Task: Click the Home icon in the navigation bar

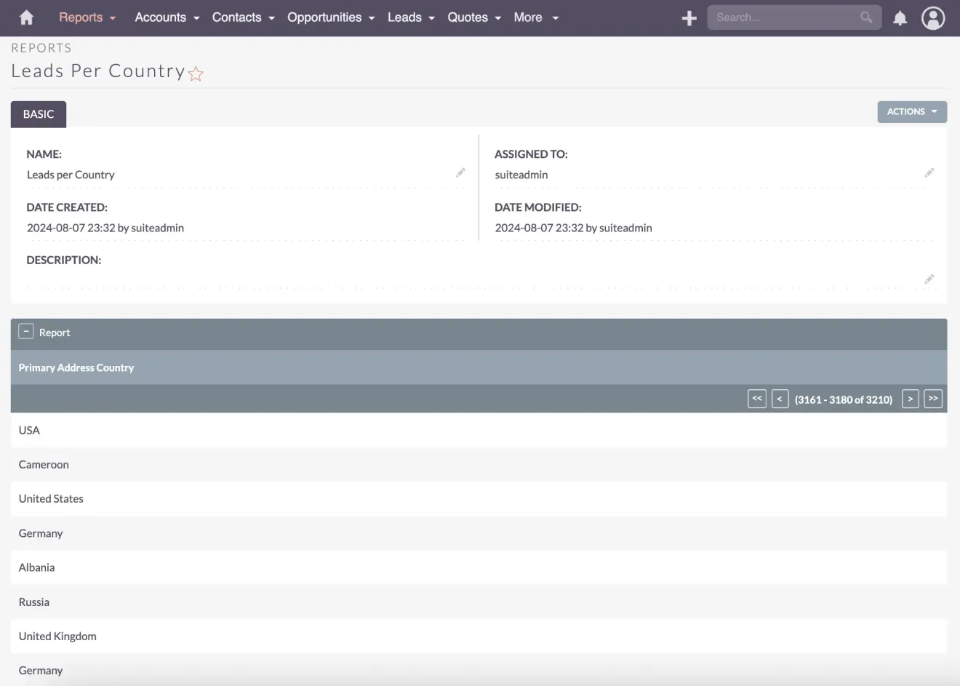Action: pyautogui.click(x=26, y=17)
